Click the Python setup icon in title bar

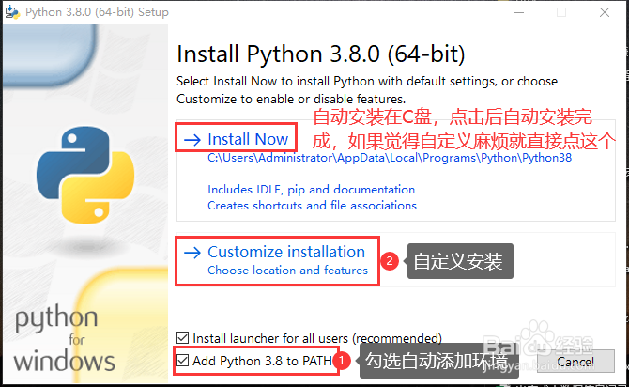(x=12, y=12)
